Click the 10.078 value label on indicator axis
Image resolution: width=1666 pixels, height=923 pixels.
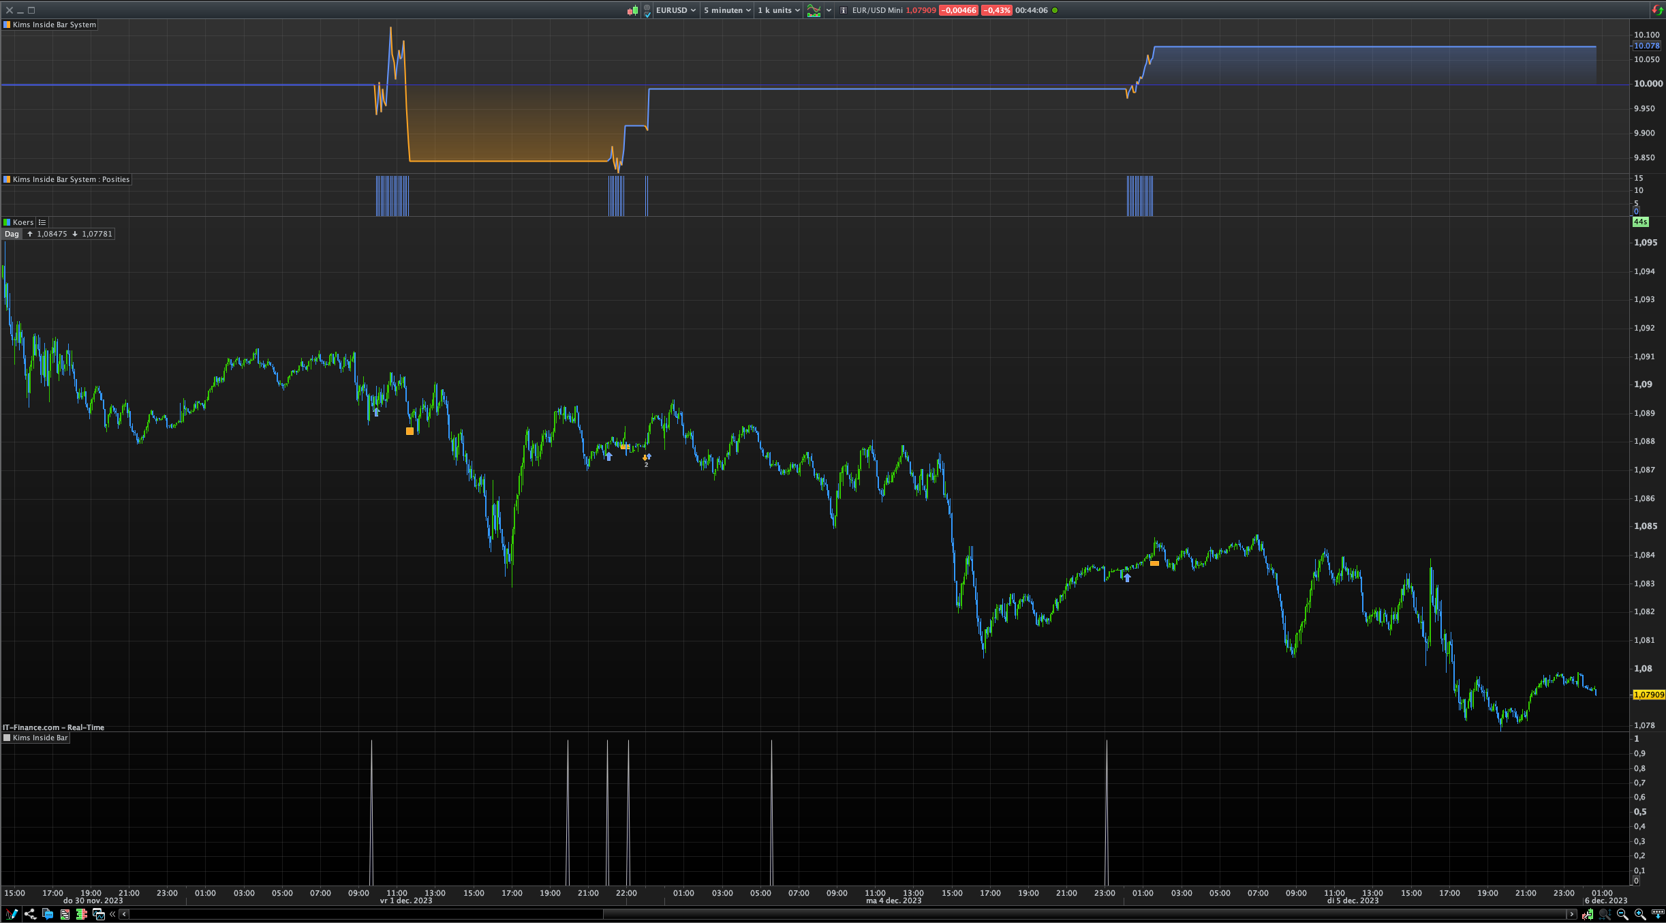coord(1646,46)
